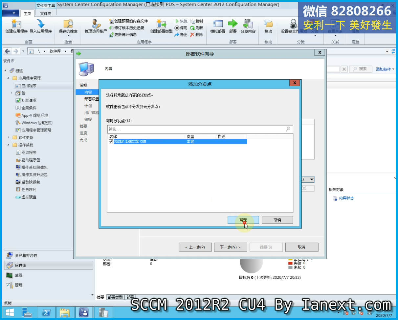Open the 管理访问帐户 ribbon tool
Image resolution: width=398 pixels, height=320 pixels.
point(96,26)
